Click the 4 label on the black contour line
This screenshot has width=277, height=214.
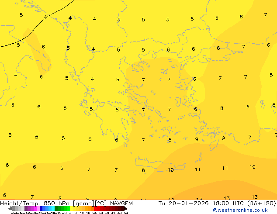click(x=45, y=17)
